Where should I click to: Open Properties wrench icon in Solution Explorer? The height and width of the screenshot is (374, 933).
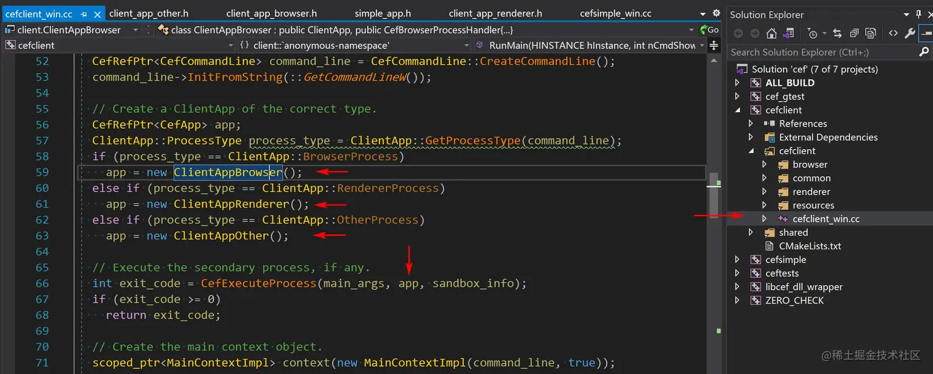910,33
